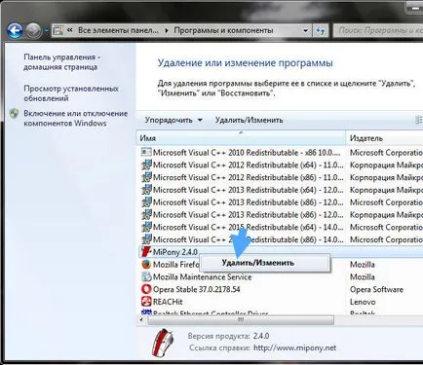This screenshot has width=423, height=365.
Task: Click 'Lenovo' publisher cell
Action: pyautogui.click(x=363, y=302)
